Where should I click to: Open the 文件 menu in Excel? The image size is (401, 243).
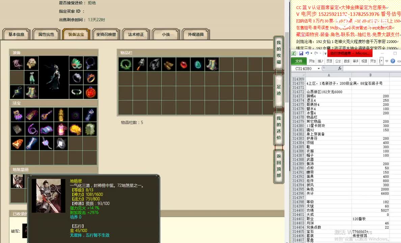point(298,61)
